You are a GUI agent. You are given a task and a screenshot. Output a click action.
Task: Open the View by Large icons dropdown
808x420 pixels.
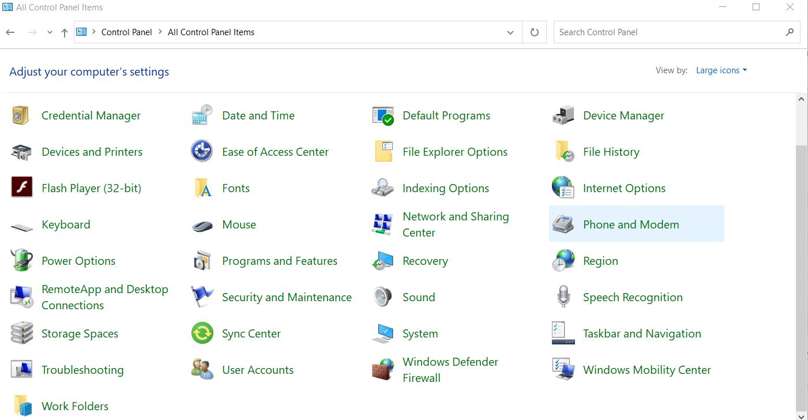coord(721,70)
